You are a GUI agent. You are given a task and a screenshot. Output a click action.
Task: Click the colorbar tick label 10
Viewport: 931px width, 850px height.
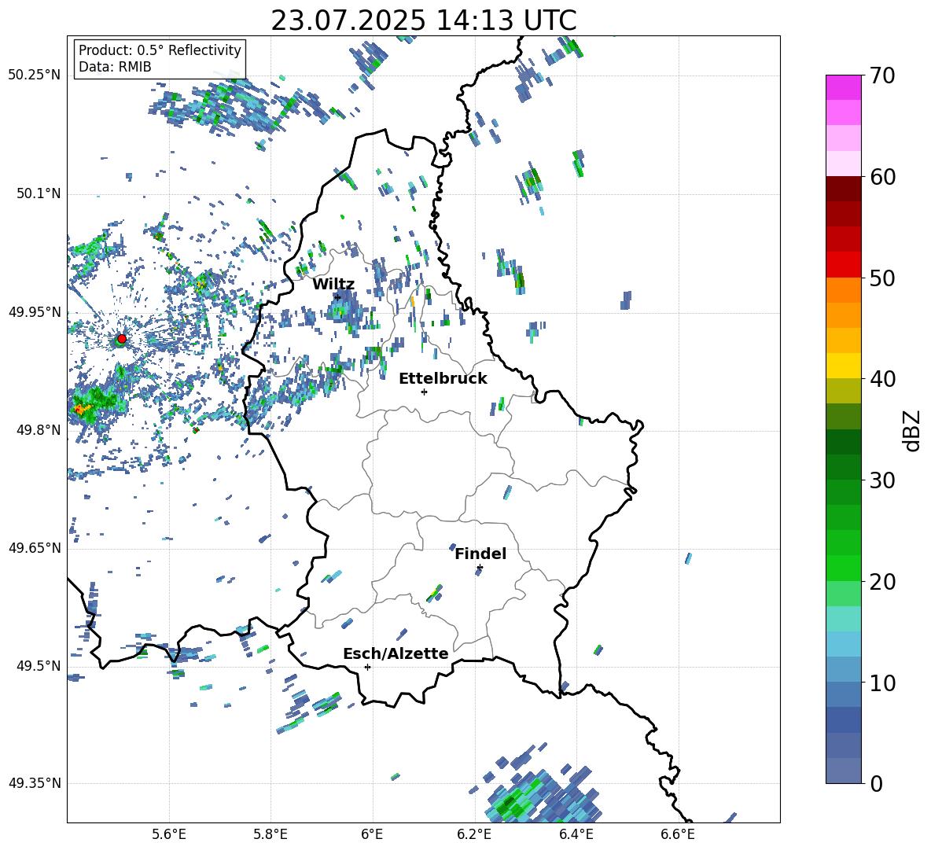[882, 683]
